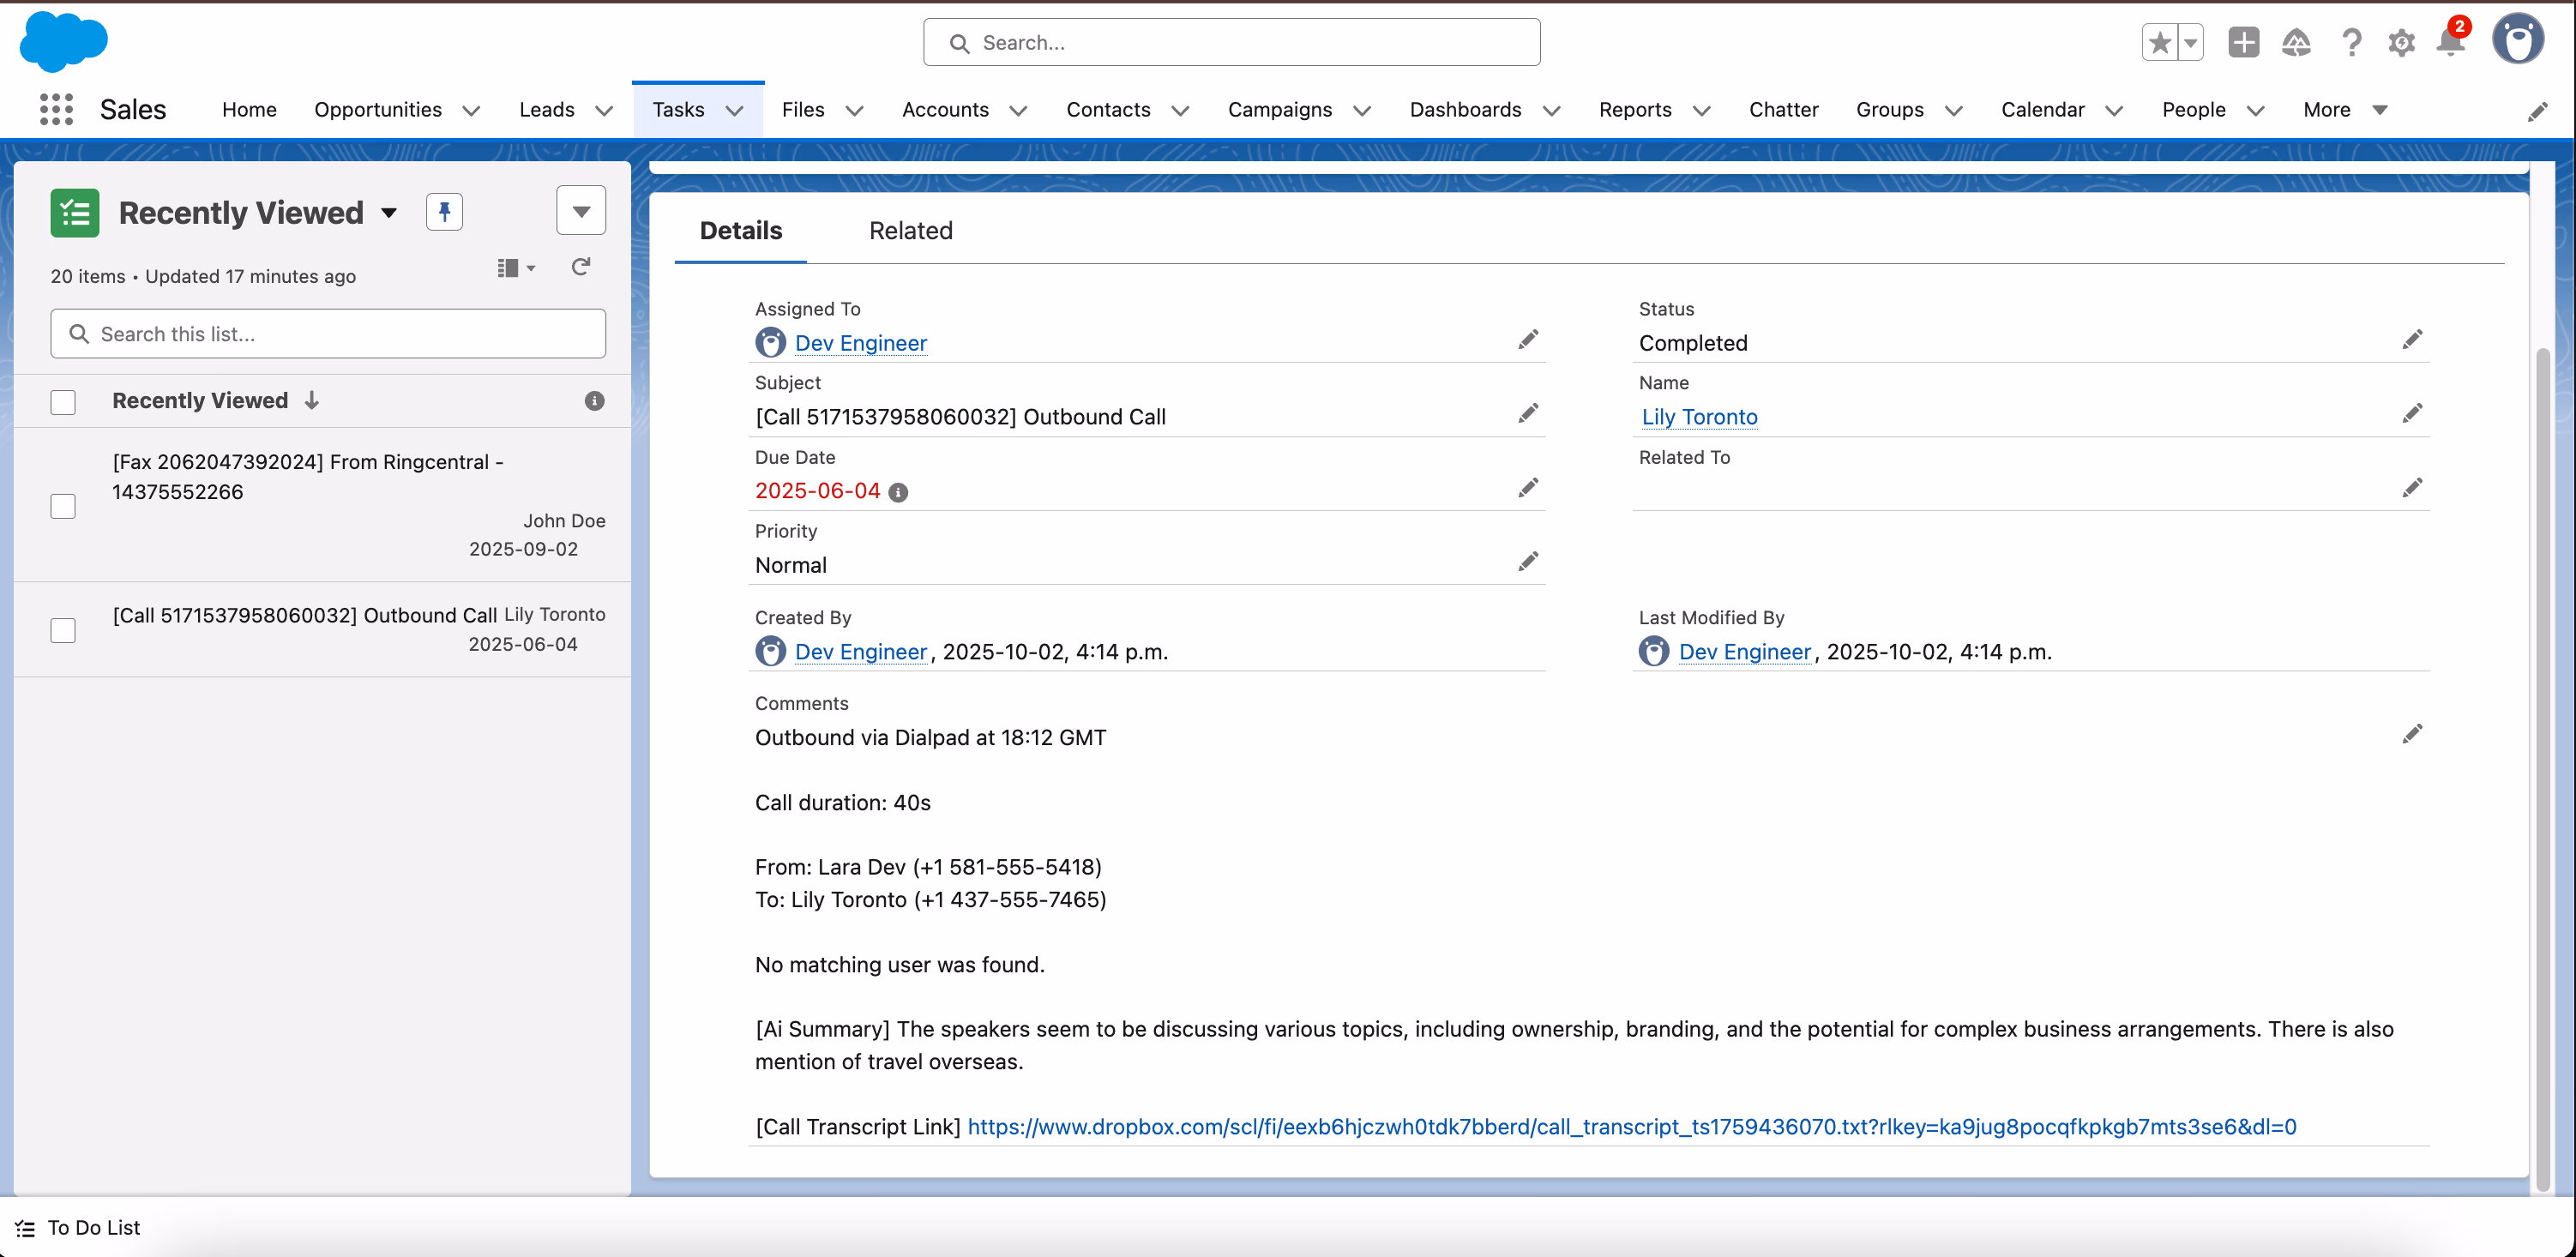Edit the task Subject field

[x=1528, y=413]
